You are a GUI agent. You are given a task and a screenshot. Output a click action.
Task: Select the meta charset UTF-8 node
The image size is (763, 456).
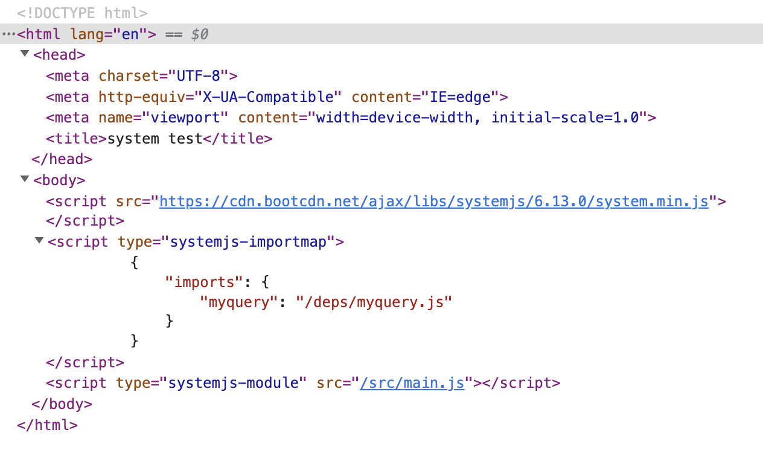point(142,76)
